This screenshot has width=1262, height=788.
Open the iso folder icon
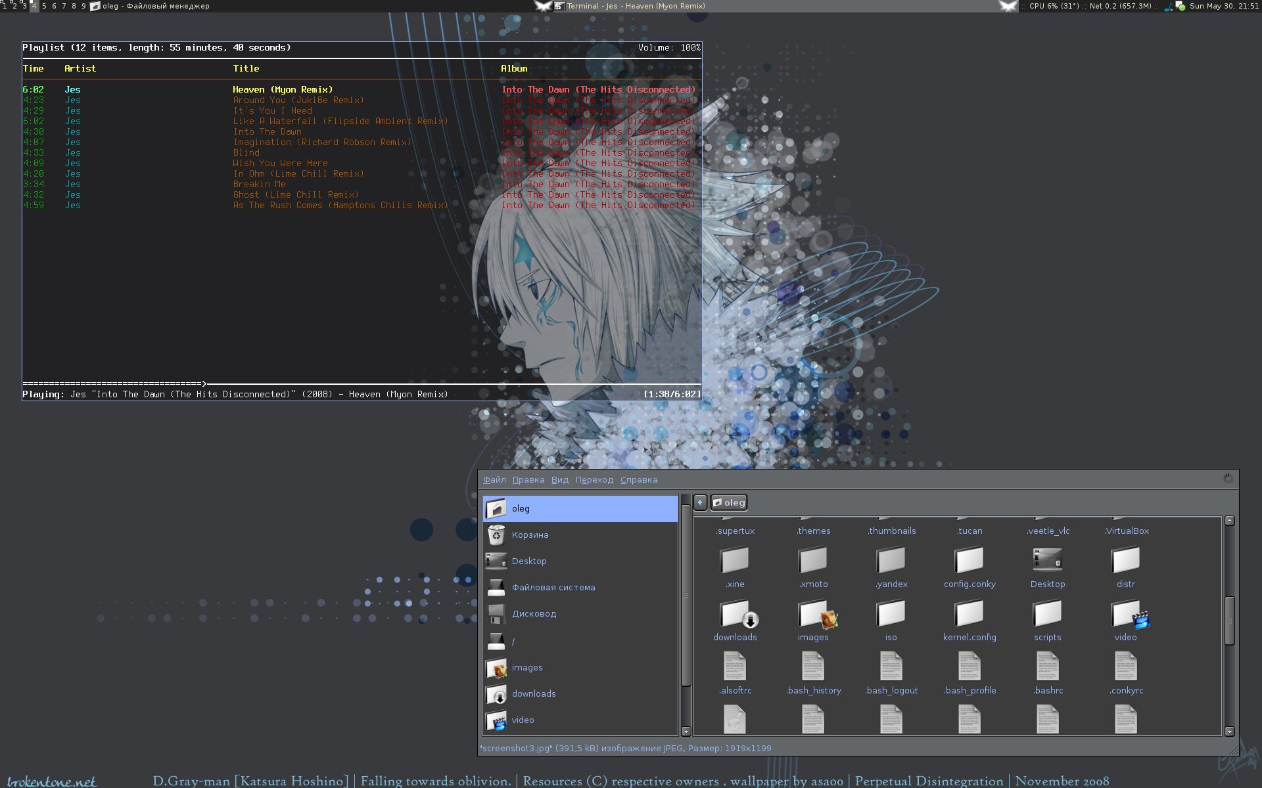coord(891,613)
